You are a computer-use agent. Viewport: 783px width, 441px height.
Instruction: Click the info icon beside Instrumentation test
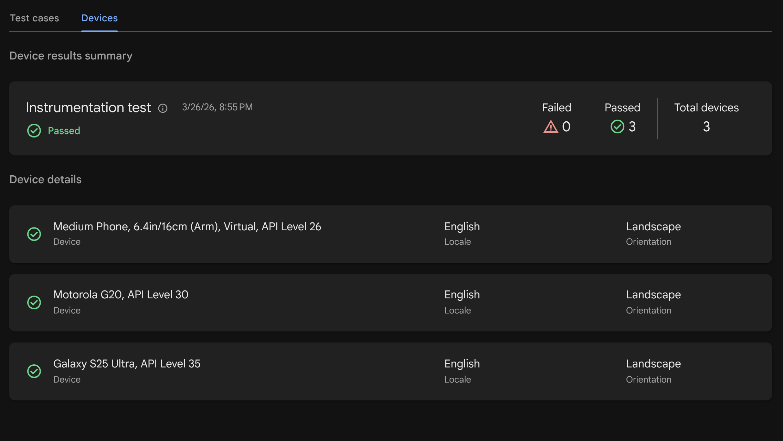click(163, 108)
